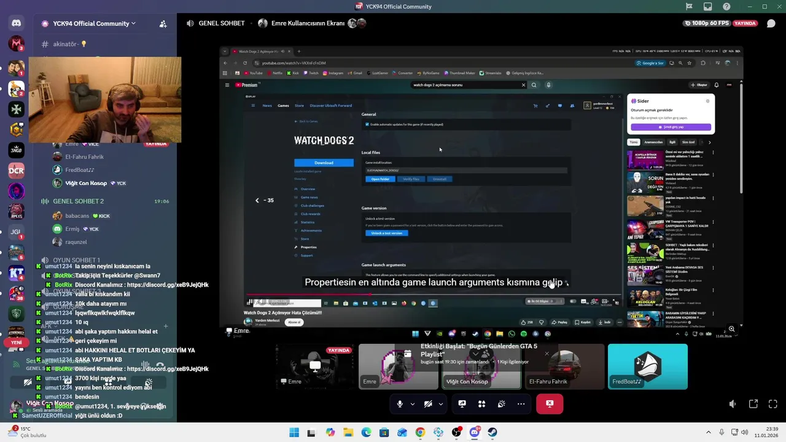Open microphone input options arrow
Viewport: 786px width, 442px height.
(412, 404)
